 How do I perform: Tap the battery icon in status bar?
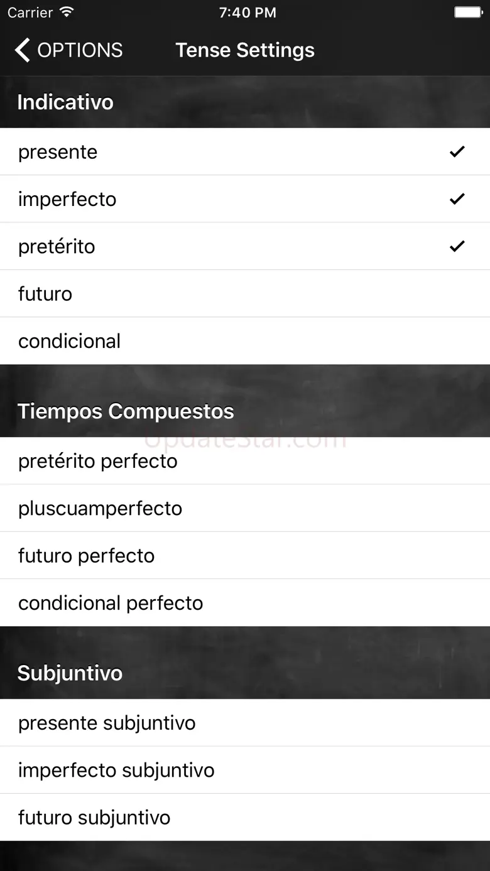coord(467,13)
